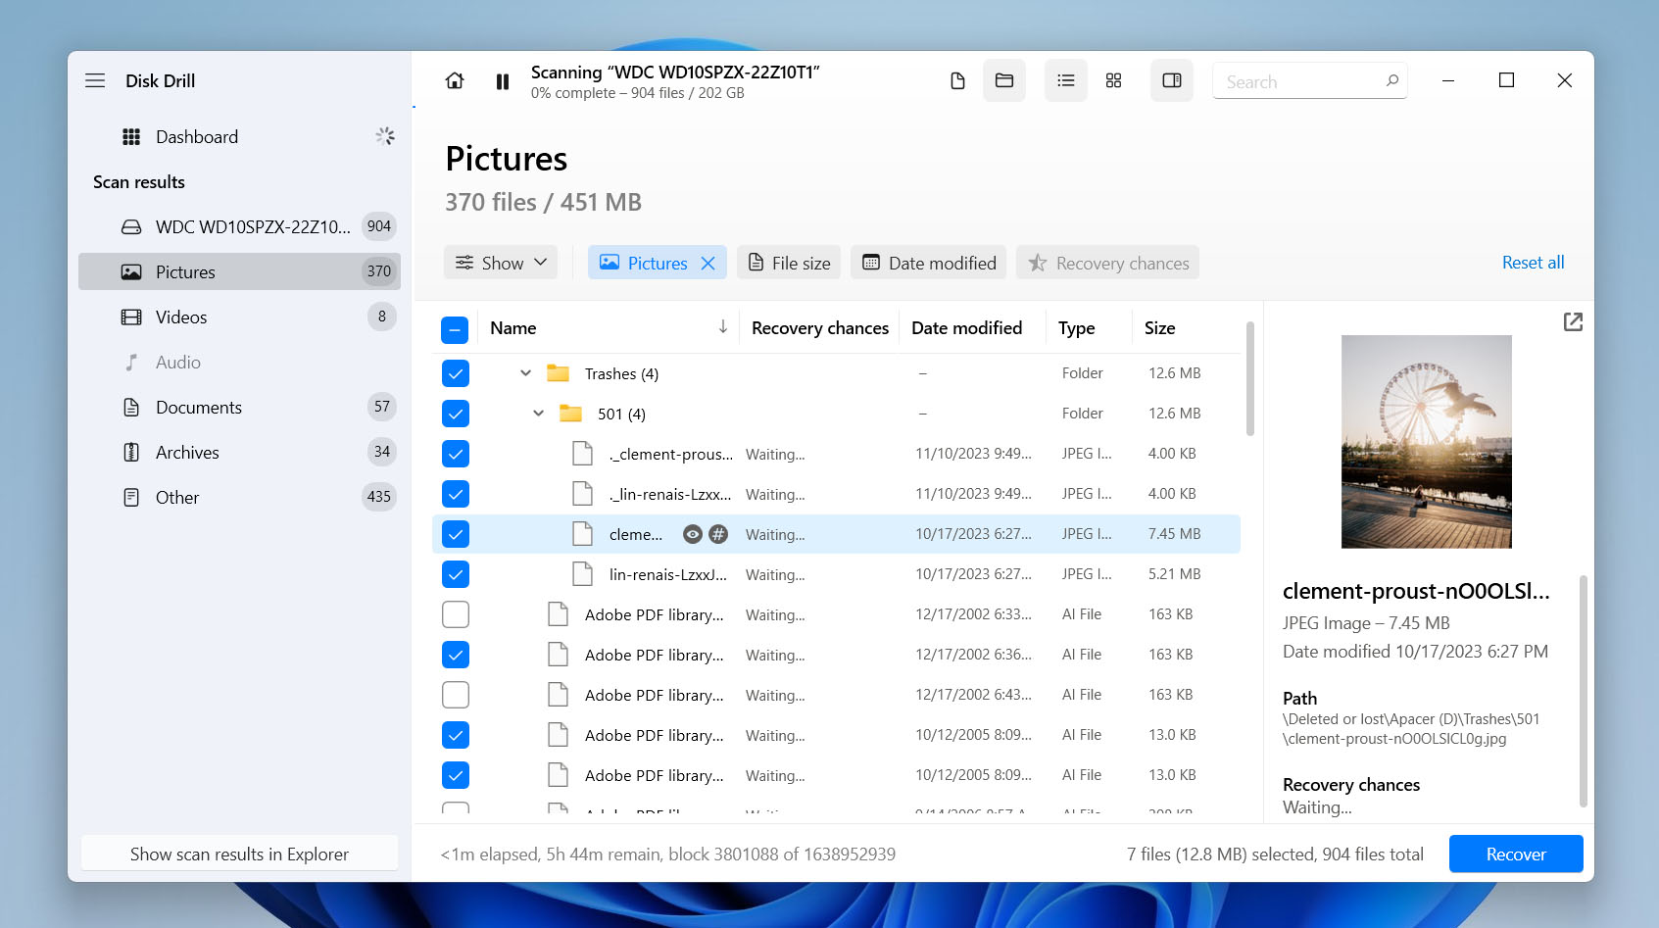Image resolution: width=1659 pixels, height=928 pixels.
Task: Open the Dashboard page
Action: (x=197, y=137)
